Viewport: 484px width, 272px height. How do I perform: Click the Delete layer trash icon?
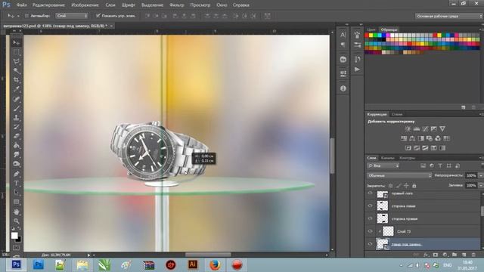click(473, 255)
